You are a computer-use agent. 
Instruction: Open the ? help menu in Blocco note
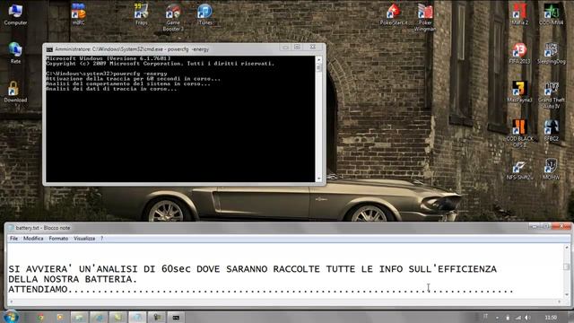[101, 239]
